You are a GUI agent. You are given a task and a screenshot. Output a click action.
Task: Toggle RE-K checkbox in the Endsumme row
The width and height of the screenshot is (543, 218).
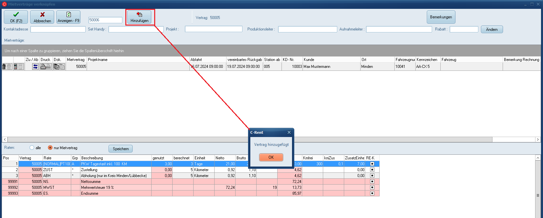coord(372,193)
